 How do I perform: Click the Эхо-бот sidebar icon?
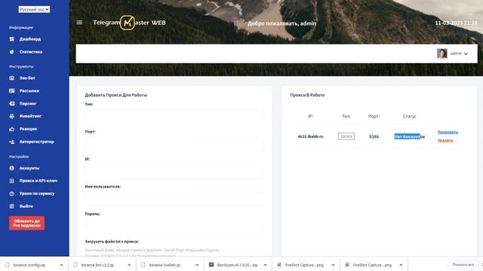(12, 78)
